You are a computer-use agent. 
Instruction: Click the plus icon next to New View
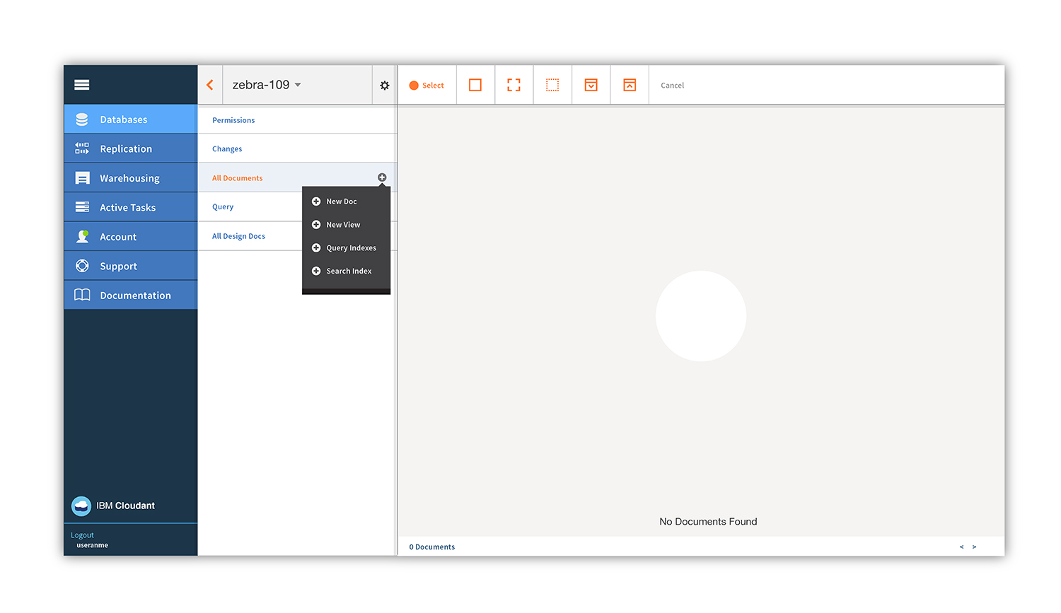pos(316,225)
